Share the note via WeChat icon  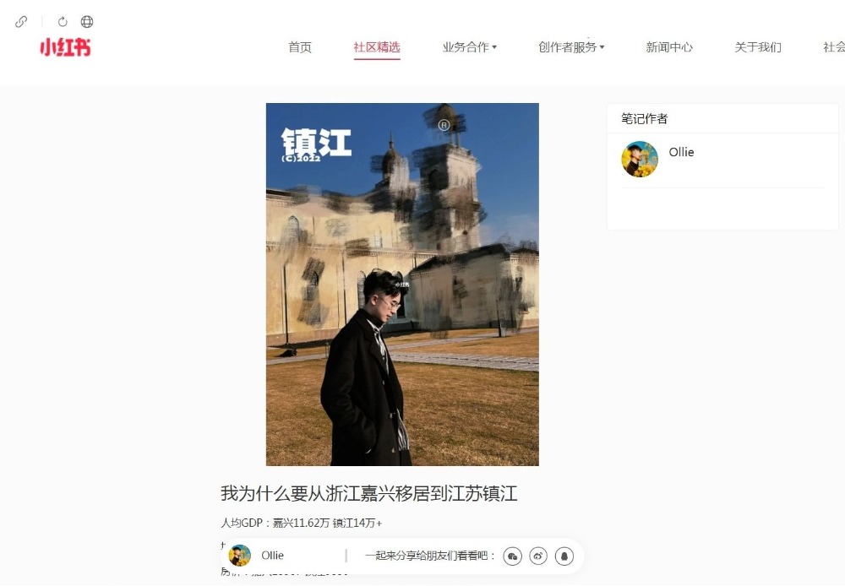point(513,556)
